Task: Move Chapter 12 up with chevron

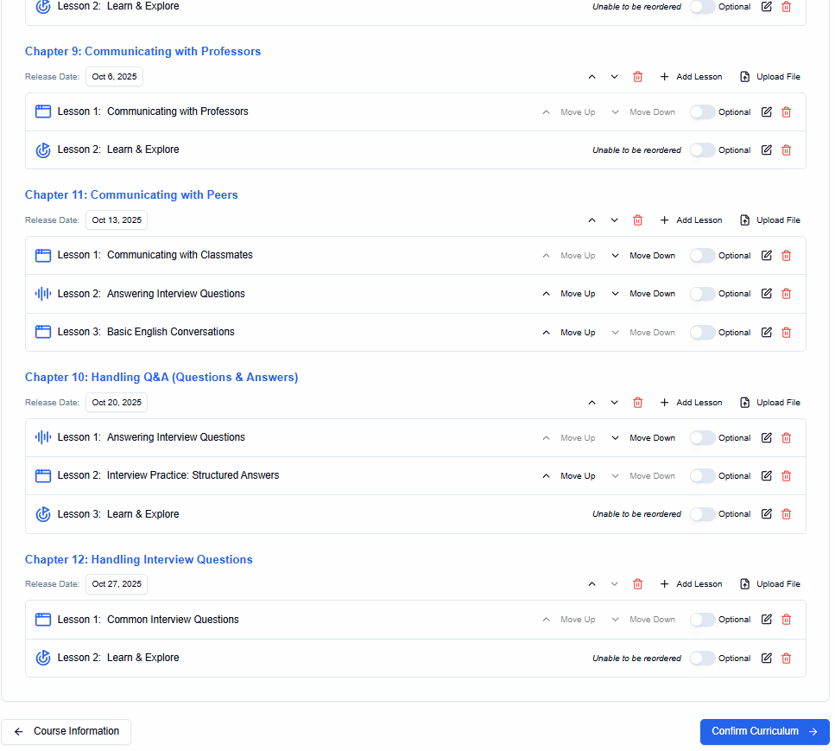Action: [x=591, y=584]
